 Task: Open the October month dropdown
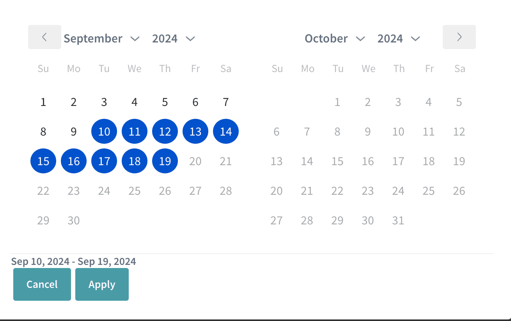(335, 39)
